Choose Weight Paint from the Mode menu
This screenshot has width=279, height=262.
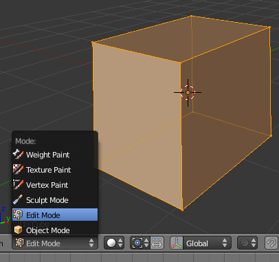tap(55, 155)
